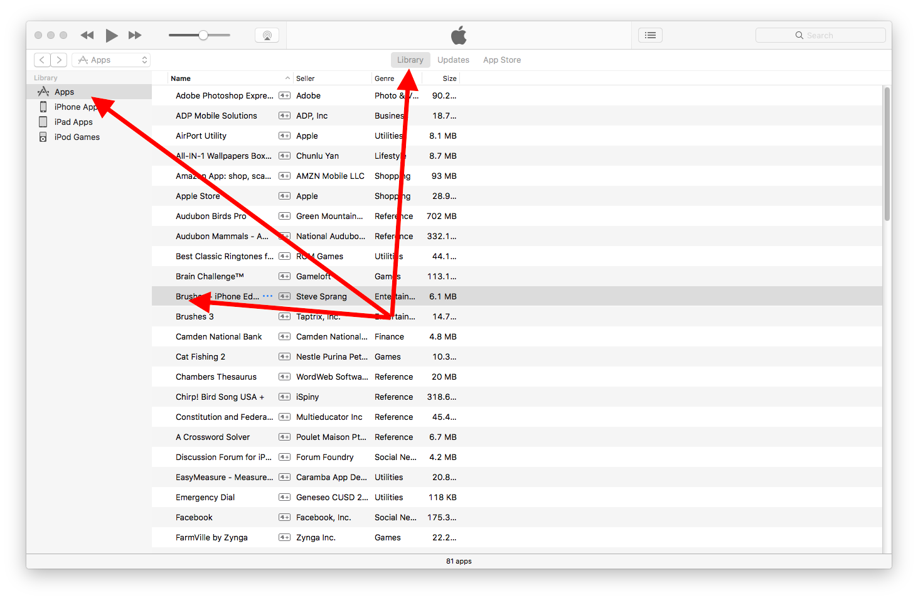Click the 4+ rating badge for Chambers Thesaurus

pyautogui.click(x=284, y=377)
